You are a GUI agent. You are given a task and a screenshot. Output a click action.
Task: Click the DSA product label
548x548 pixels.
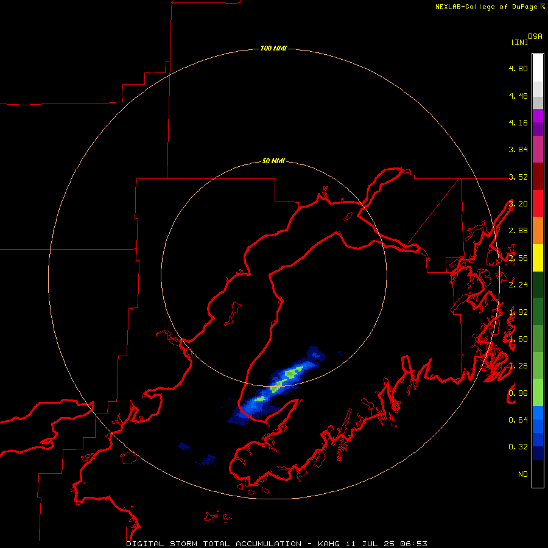535,37
